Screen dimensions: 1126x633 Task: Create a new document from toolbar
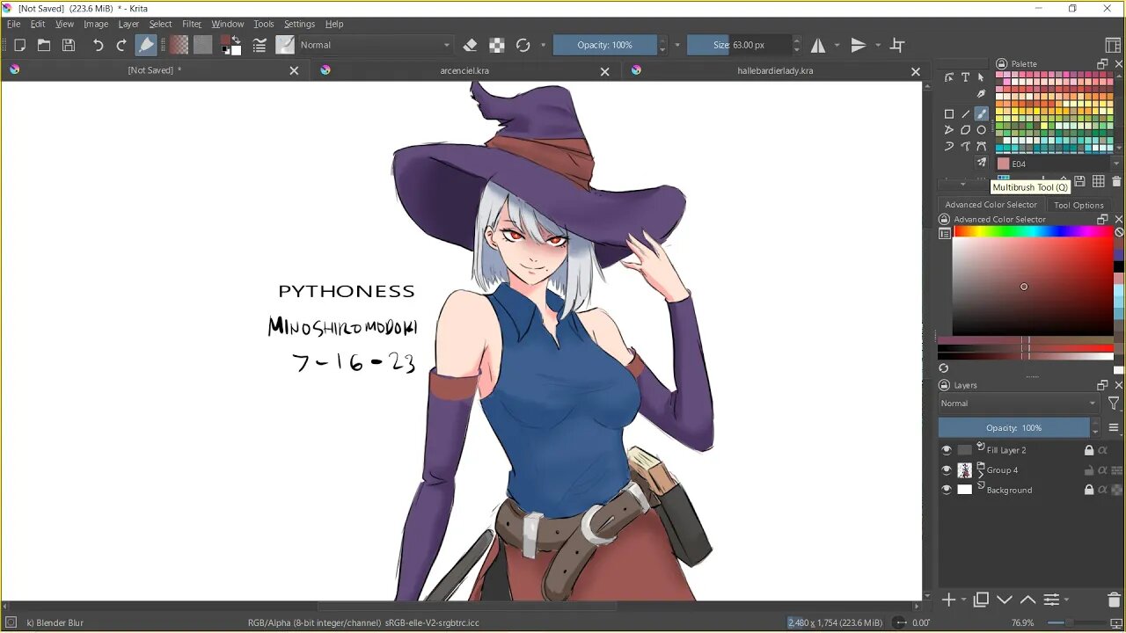[x=19, y=45]
